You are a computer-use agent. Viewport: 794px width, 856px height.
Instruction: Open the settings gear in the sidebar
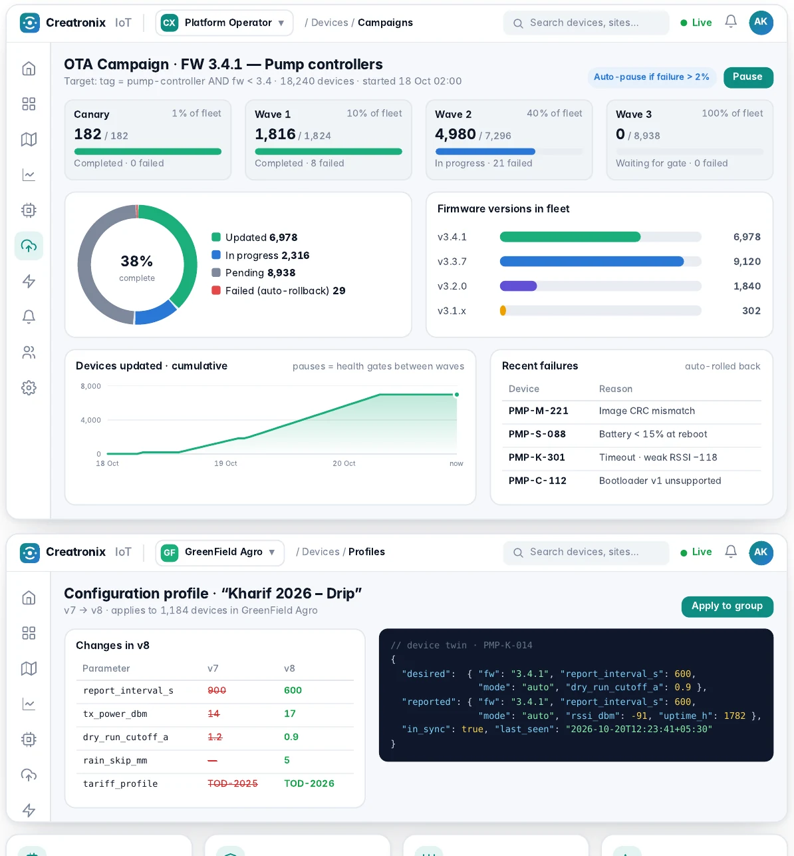point(29,387)
